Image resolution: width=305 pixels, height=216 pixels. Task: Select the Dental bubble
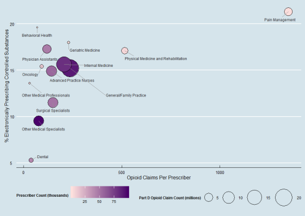coord(31,160)
